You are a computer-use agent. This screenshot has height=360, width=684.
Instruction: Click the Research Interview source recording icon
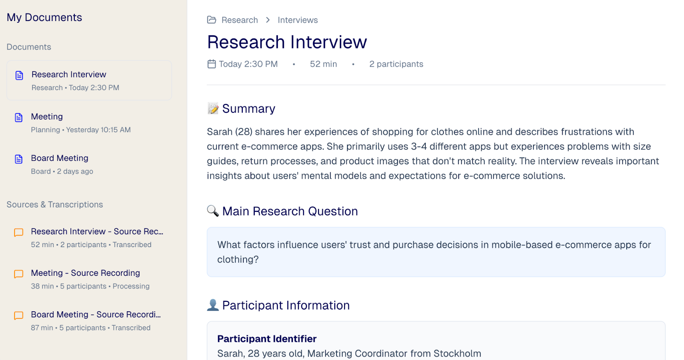point(19,233)
